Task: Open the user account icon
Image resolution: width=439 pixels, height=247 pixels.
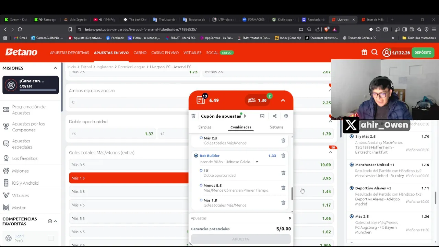Action: pos(387,52)
